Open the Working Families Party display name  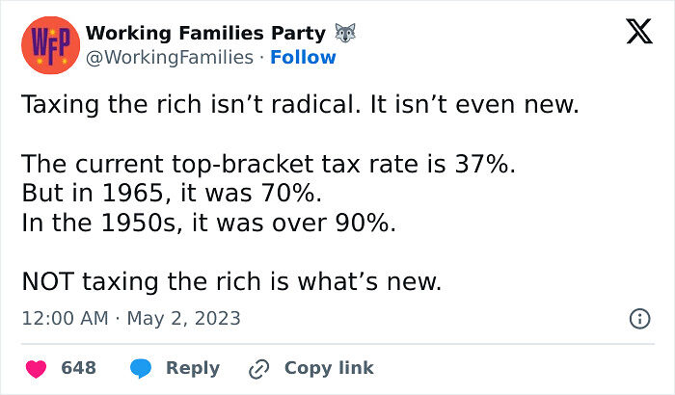[205, 34]
